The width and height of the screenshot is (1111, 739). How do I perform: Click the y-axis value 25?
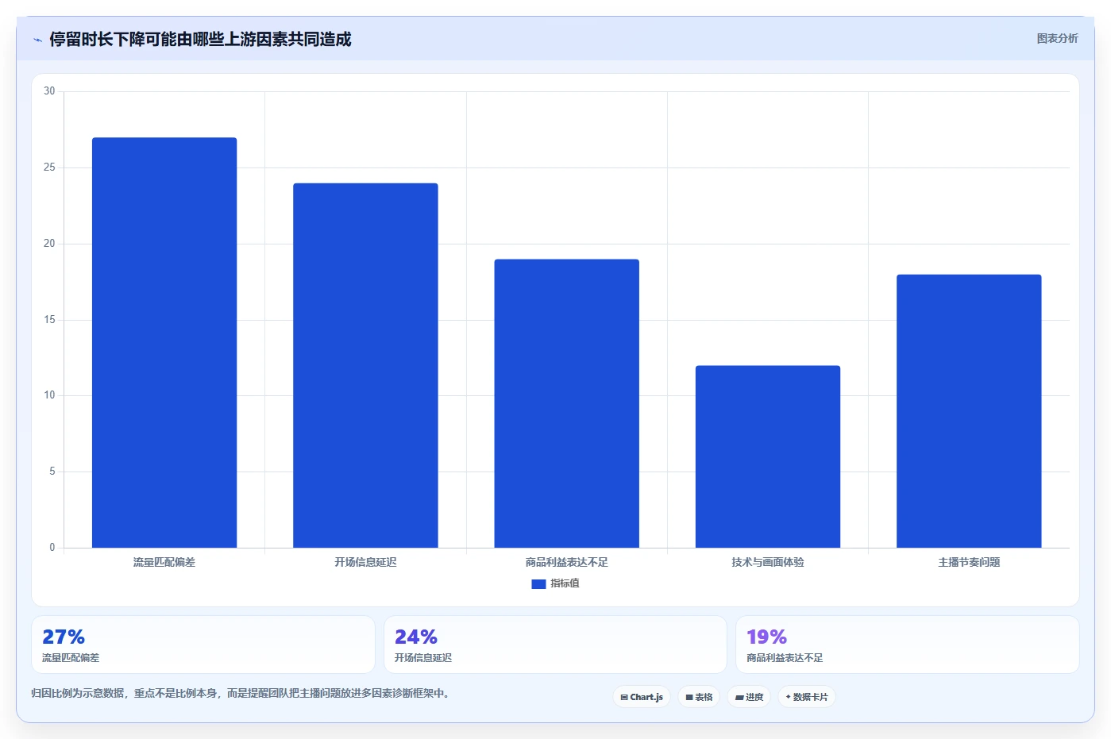49,167
